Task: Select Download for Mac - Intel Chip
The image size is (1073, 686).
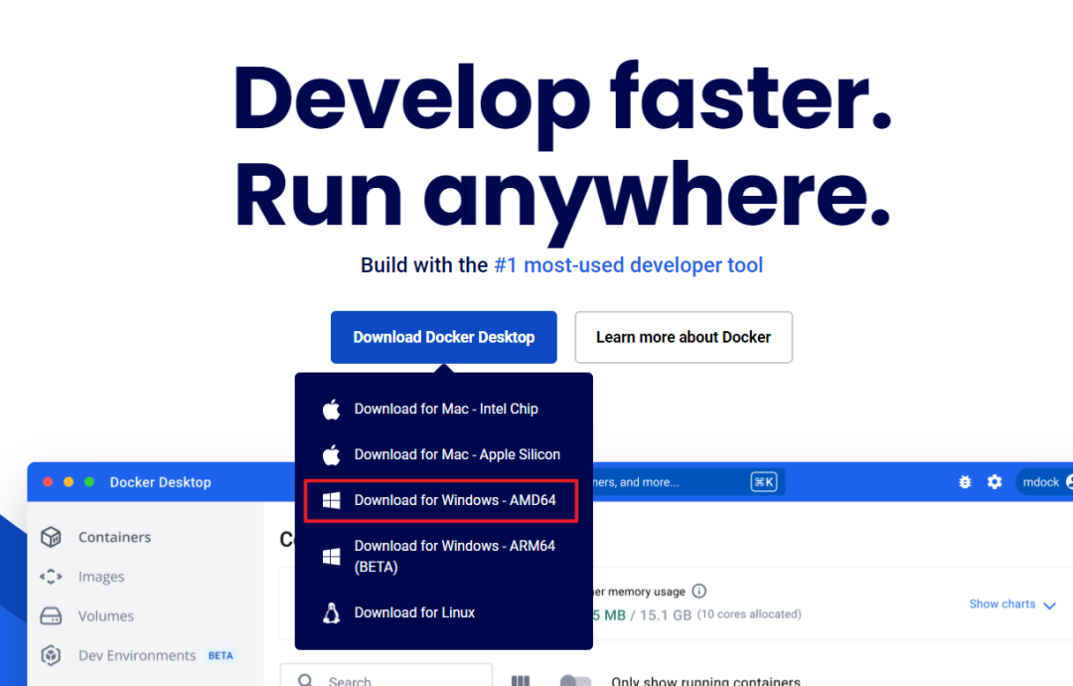Action: coord(445,409)
